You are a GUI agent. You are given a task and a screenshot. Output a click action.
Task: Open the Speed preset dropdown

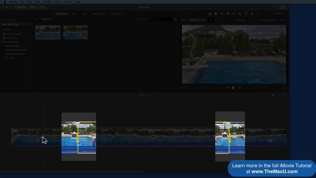click(197, 20)
